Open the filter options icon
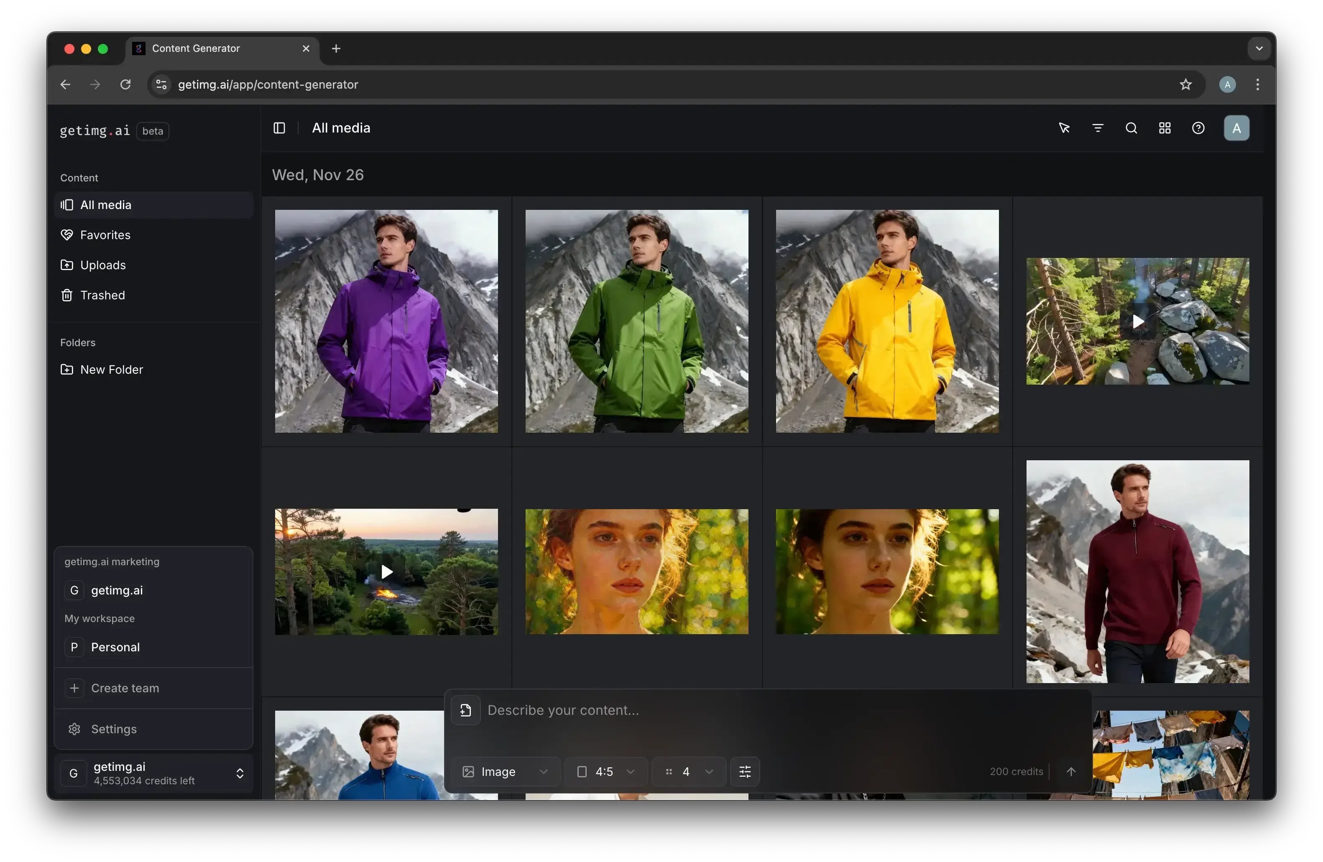The height and width of the screenshot is (862, 1323). coord(1097,128)
